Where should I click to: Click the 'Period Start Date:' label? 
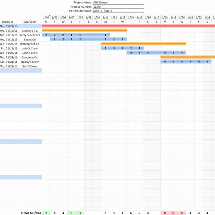80,11
